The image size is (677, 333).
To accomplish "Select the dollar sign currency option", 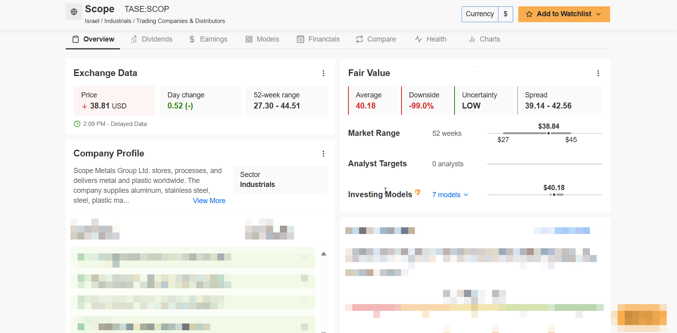I will pos(506,14).
